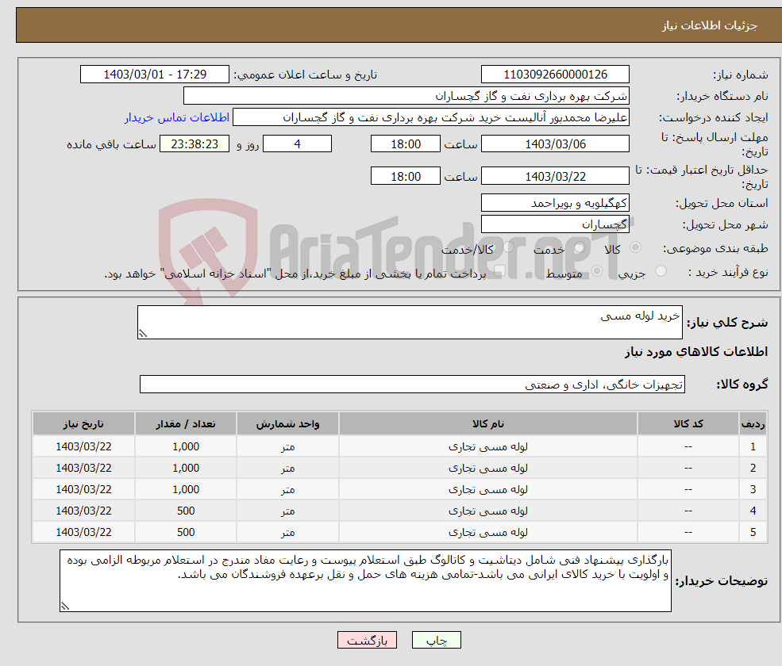
Task: Select the کالا radio button
Action: [635, 247]
